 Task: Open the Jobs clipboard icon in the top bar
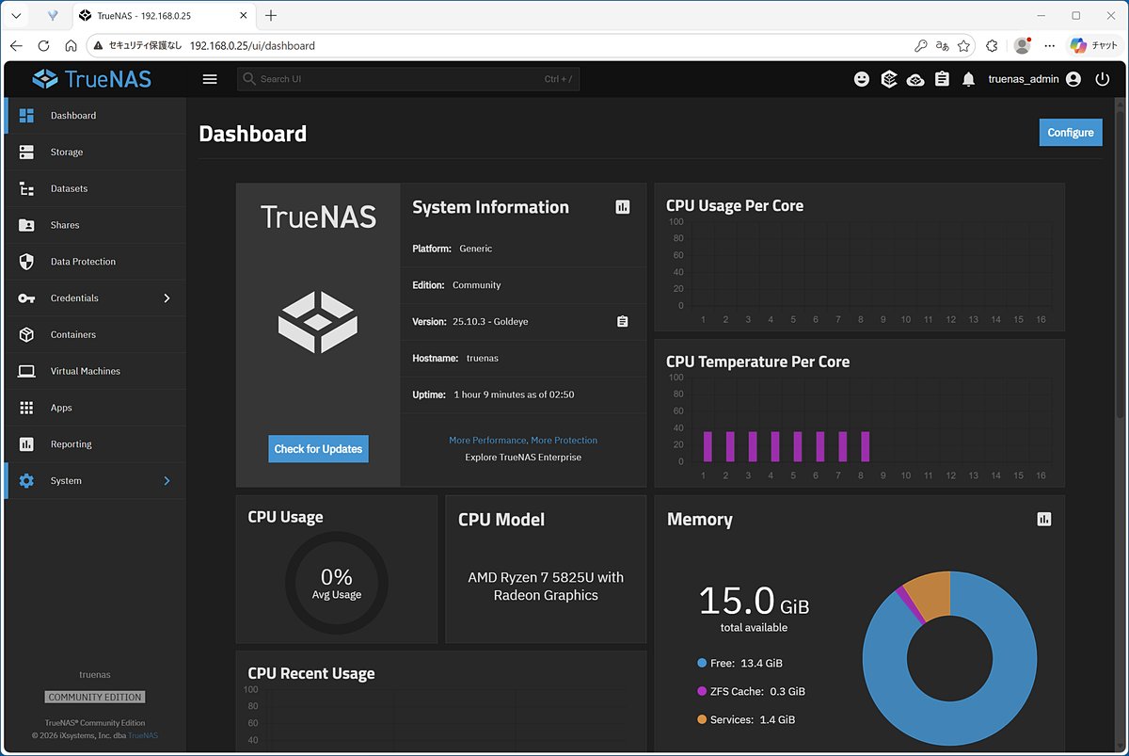942,79
